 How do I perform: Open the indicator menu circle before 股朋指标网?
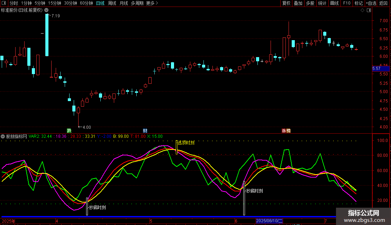pyautogui.click(x=3, y=136)
